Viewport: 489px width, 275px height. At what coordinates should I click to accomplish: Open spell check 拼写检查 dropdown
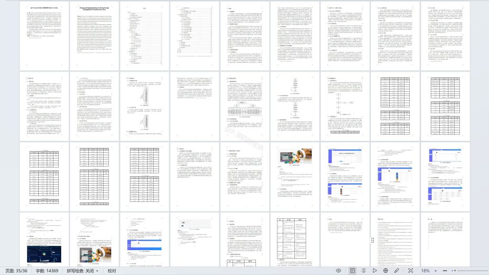[82, 271]
